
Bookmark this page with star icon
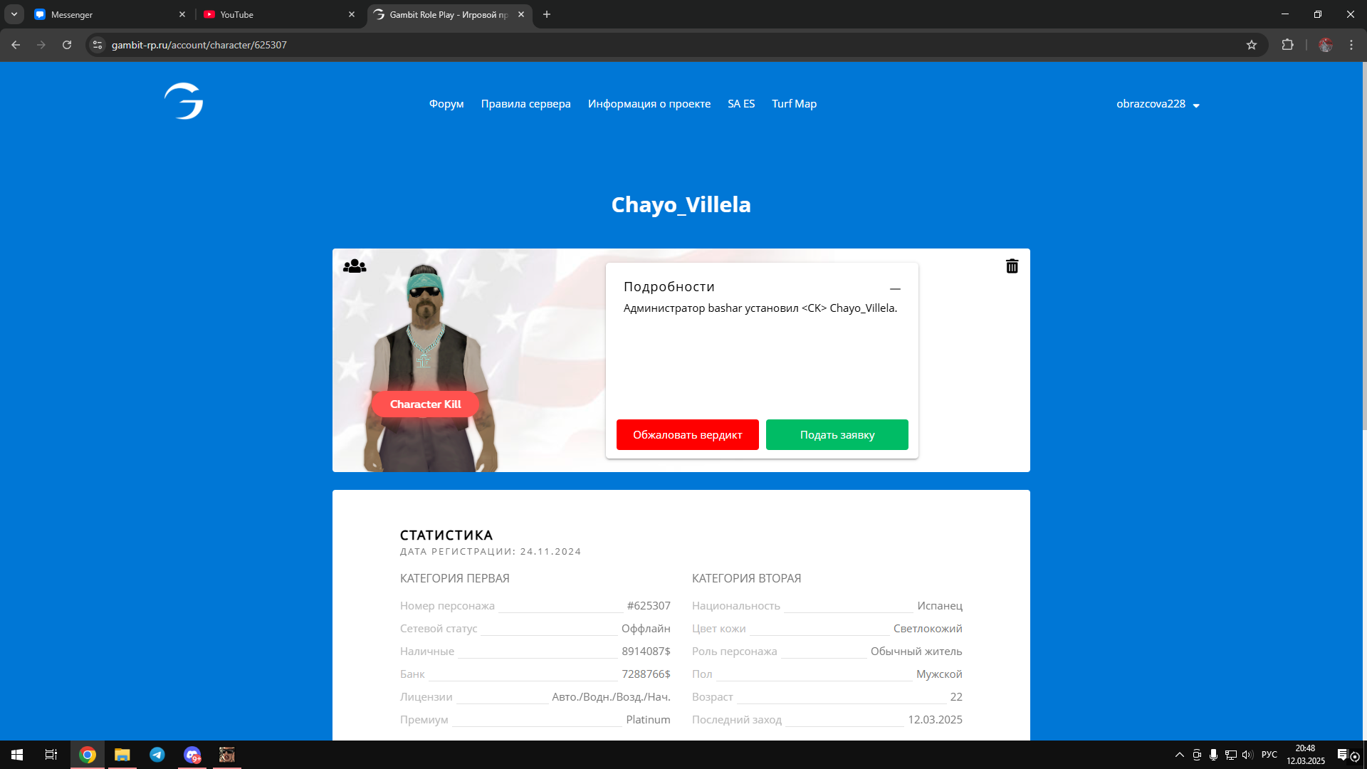tap(1252, 45)
